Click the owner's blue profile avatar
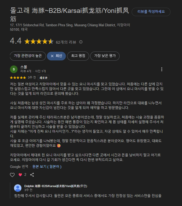The height and width of the screenshot is (206, 182). (x=18, y=188)
